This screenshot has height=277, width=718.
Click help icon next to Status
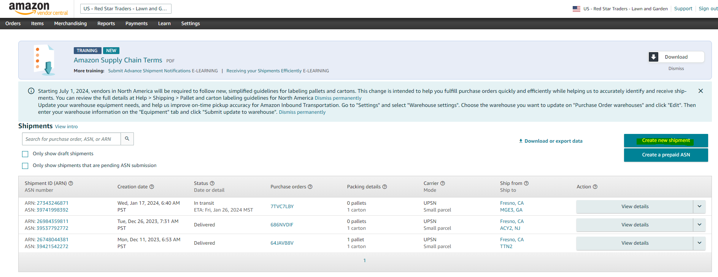point(212,183)
